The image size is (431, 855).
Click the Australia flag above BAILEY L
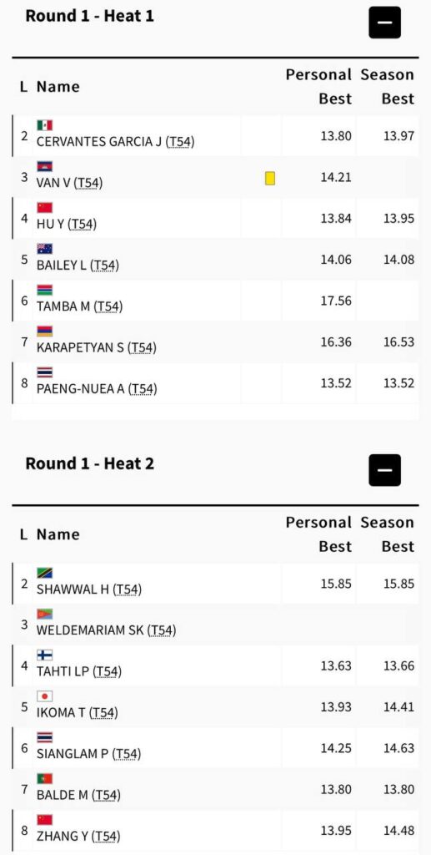point(45,249)
